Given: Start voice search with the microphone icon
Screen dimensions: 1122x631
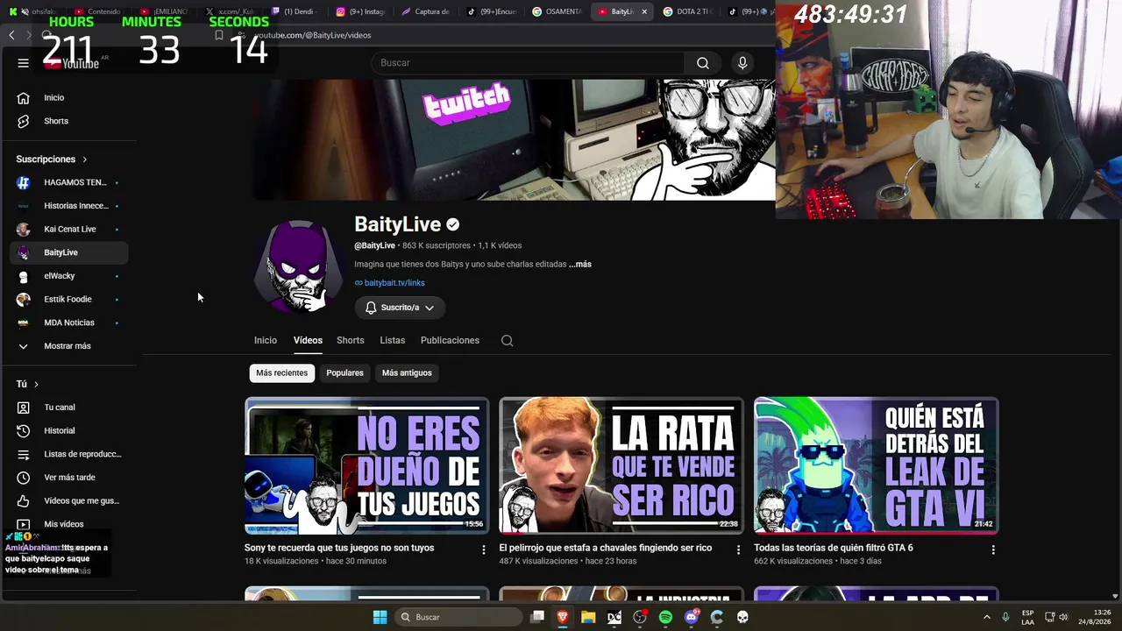Looking at the screenshot, I should pos(742,63).
